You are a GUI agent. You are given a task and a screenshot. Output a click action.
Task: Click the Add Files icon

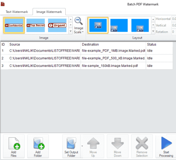(14, 146)
